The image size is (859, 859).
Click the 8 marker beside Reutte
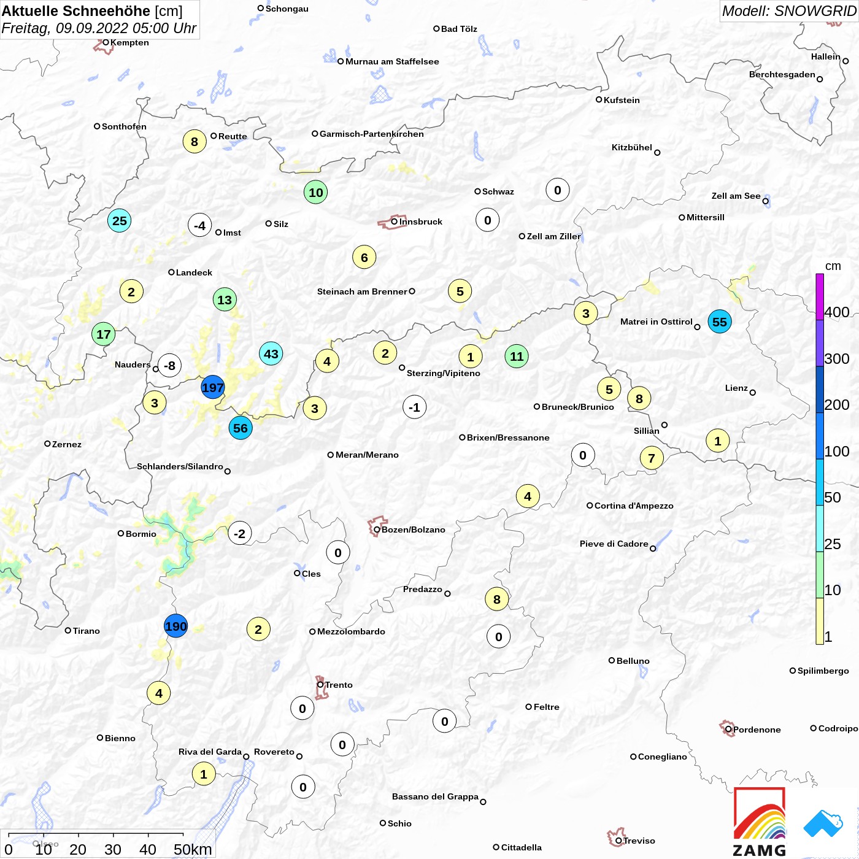coord(195,141)
